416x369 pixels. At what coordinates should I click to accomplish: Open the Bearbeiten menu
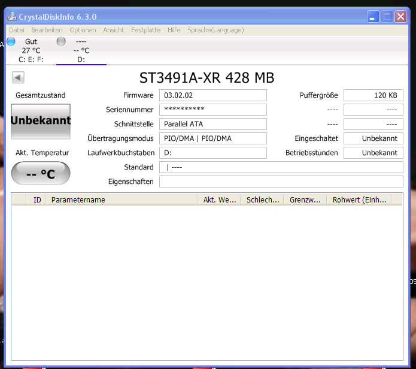47,30
